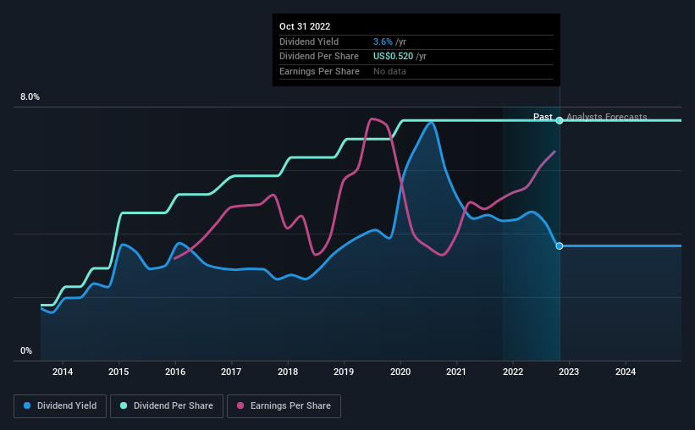Toggle the Dividend Per Share legend button
The height and width of the screenshot is (430, 695).
(167, 406)
